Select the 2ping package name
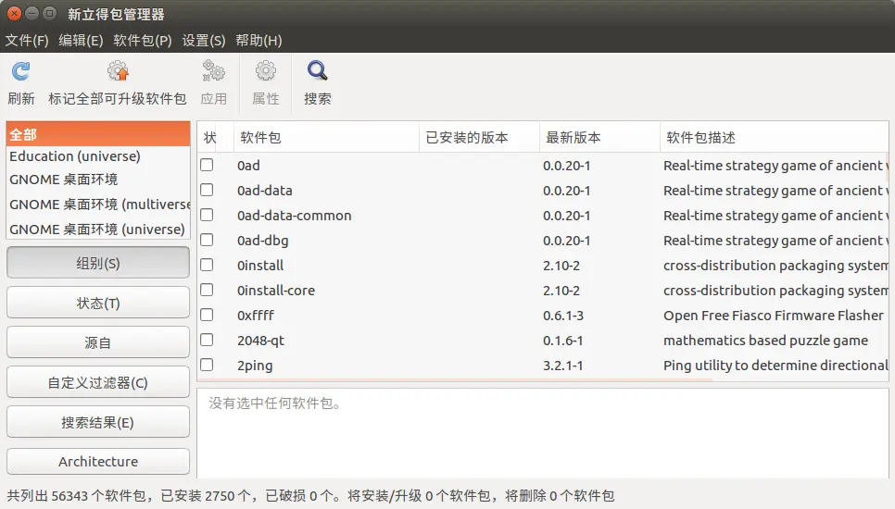895x509 pixels. (x=255, y=366)
